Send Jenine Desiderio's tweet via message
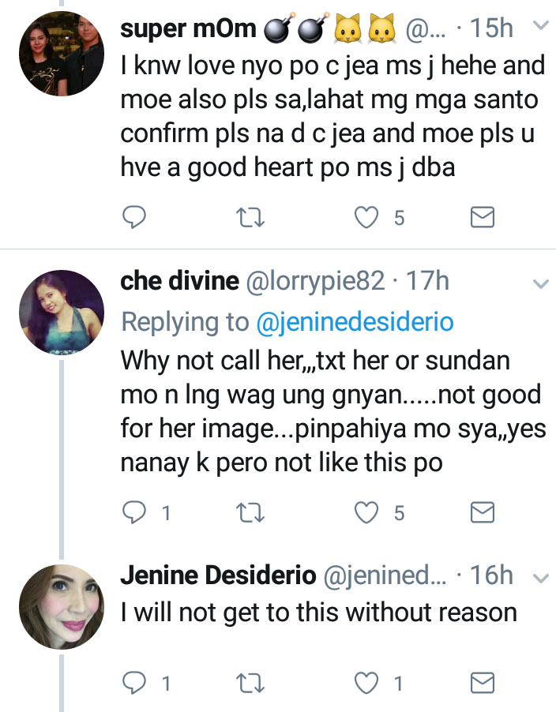The image size is (556, 712). coord(482,682)
